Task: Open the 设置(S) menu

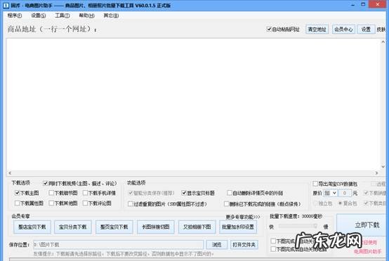Action: click(x=39, y=15)
